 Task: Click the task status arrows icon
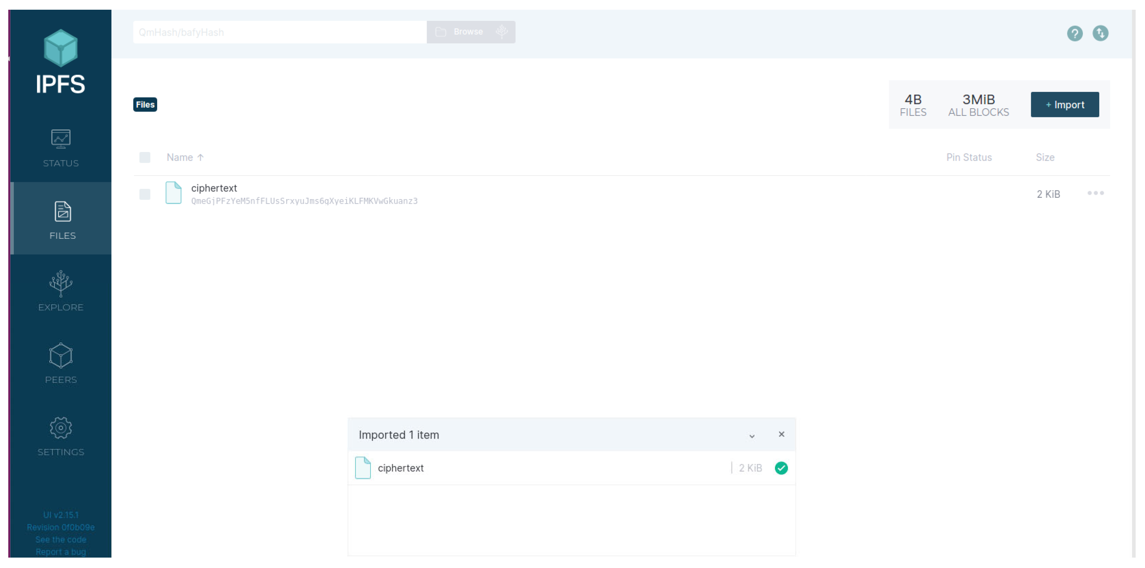click(1100, 33)
